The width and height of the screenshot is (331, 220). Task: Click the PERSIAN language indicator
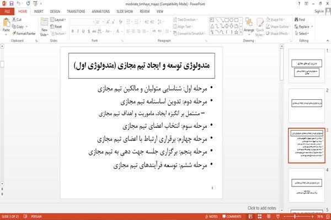(x=36, y=216)
